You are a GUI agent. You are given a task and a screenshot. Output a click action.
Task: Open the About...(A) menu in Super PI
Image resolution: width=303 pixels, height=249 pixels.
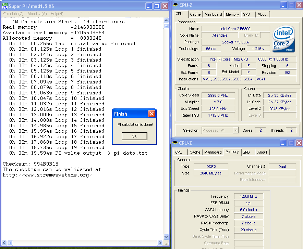click(37, 14)
